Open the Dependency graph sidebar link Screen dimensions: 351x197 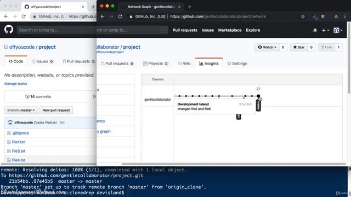point(104,131)
